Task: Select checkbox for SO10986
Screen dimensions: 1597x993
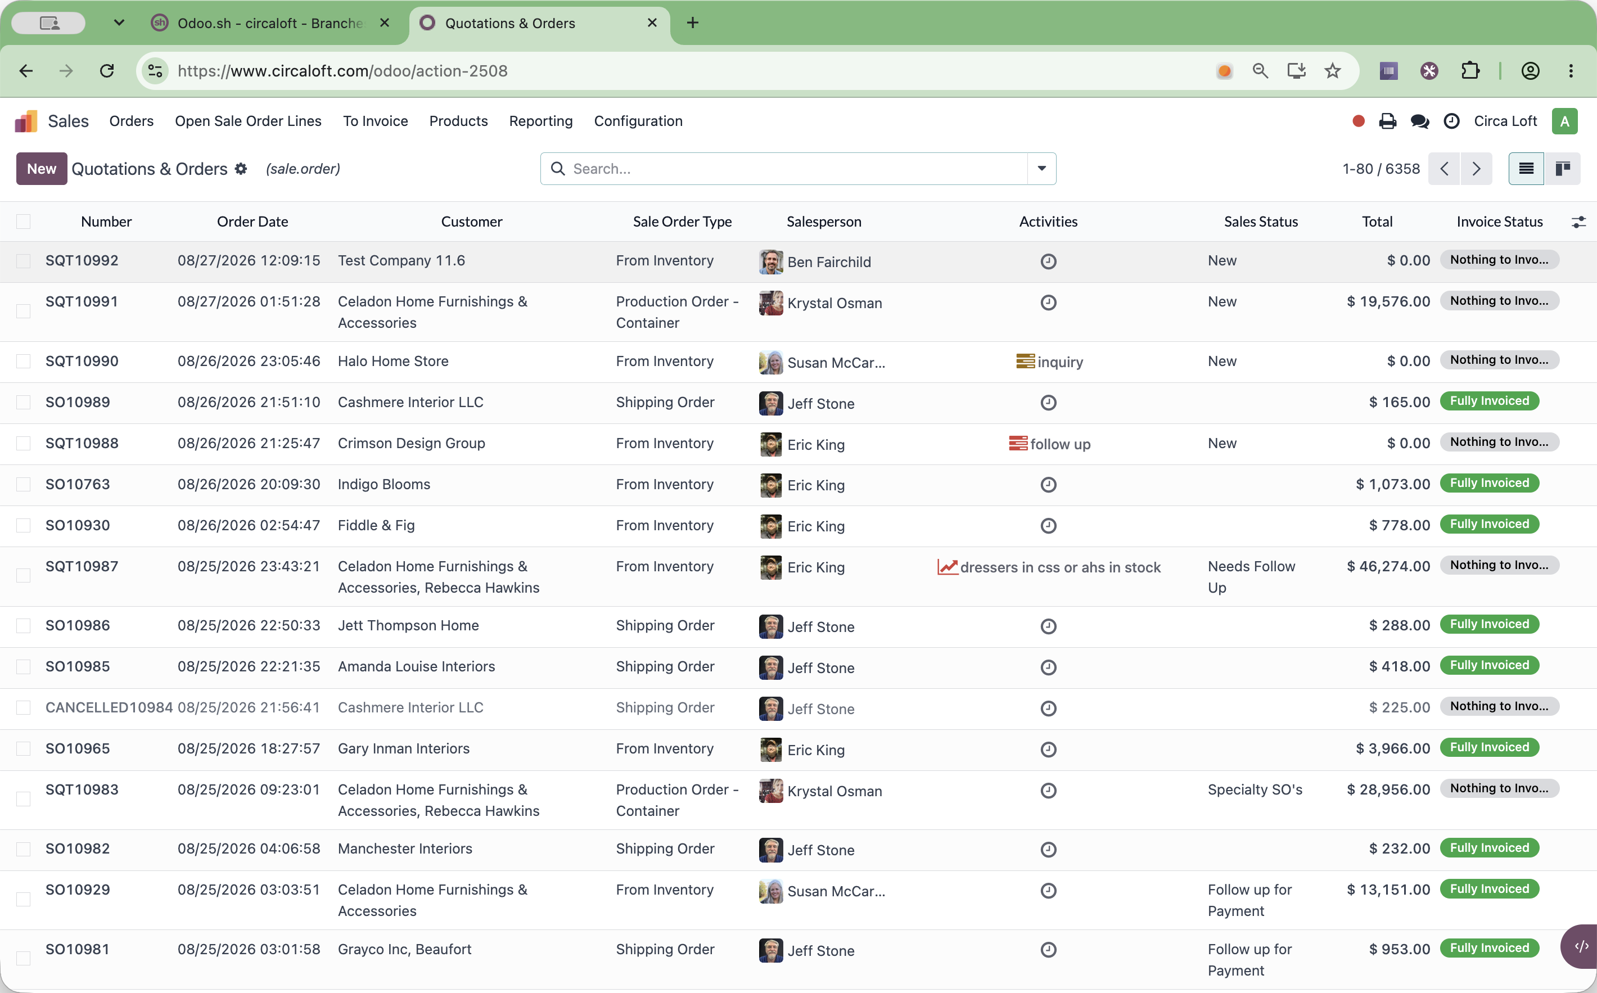Action: (24, 626)
